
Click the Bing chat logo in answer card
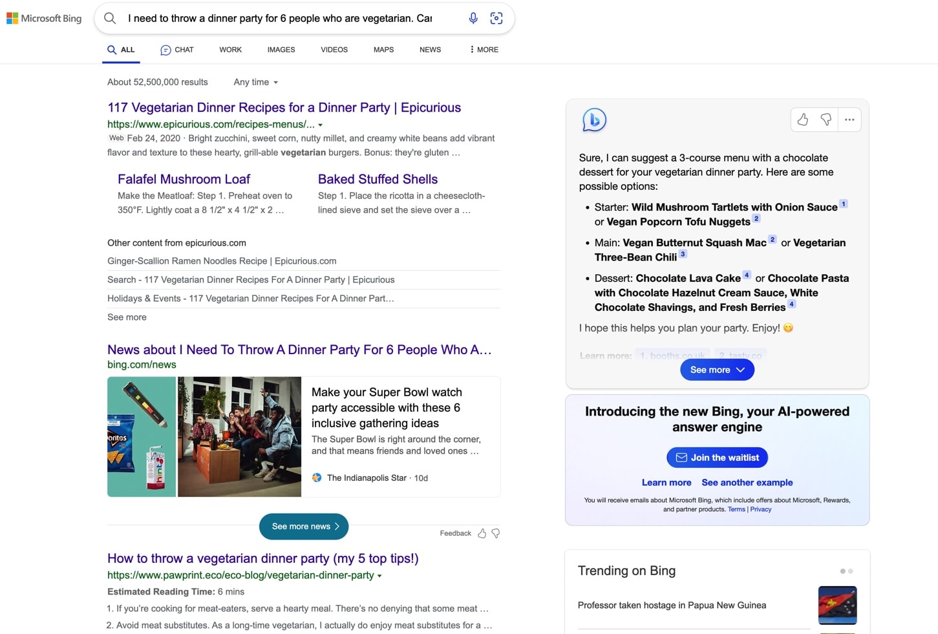coord(594,120)
